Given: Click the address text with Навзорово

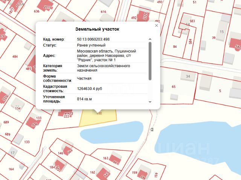Looking at the screenshot, I should click(x=106, y=55).
